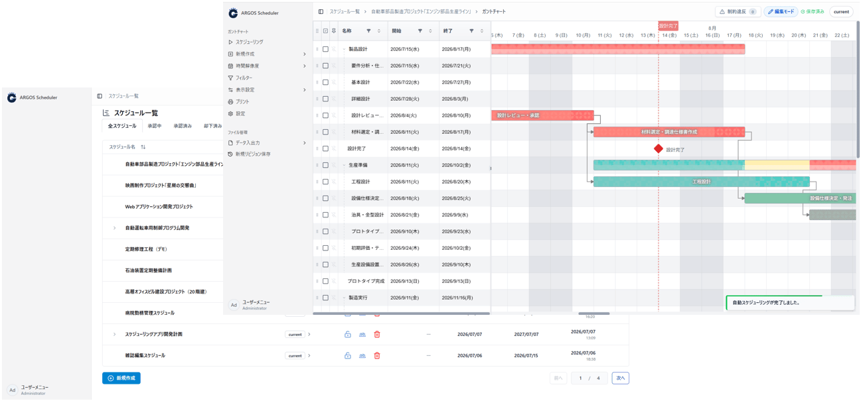Expand スケジューリングアプリ開発計画 row in list

coord(114,335)
